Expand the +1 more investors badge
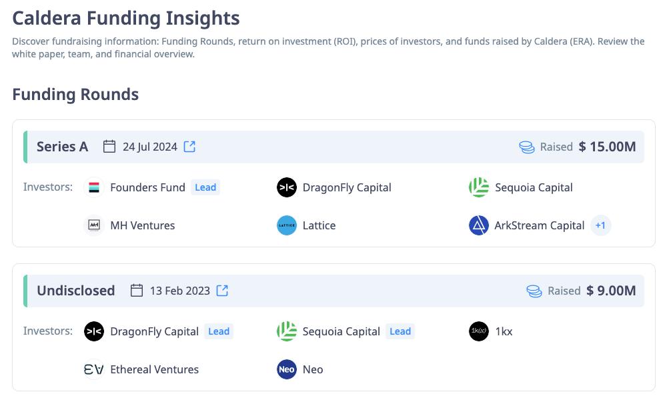Image resolution: width=669 pixels, height=406 pixels. pyautogui.click(x=600, y=225)
